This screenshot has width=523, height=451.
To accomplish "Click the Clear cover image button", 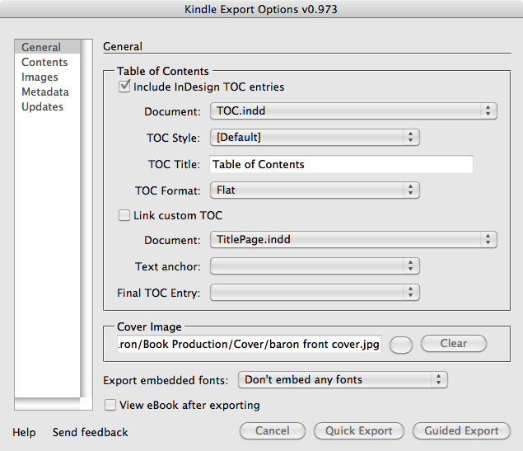I will coord(453,344).
